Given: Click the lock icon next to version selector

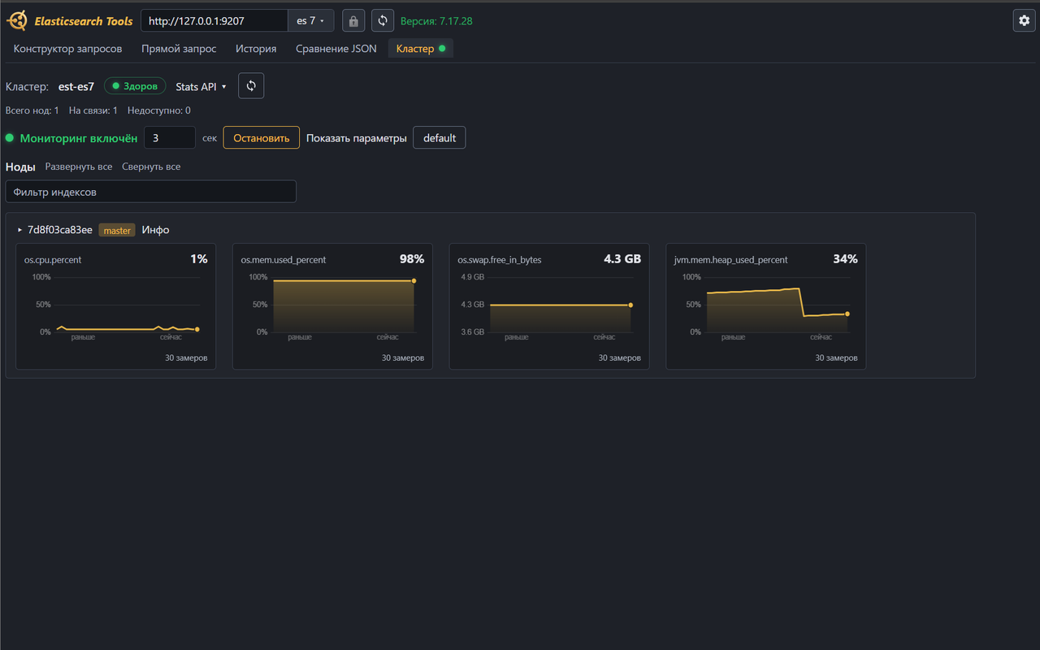Looking at the screenshot, I should point(353,21).
